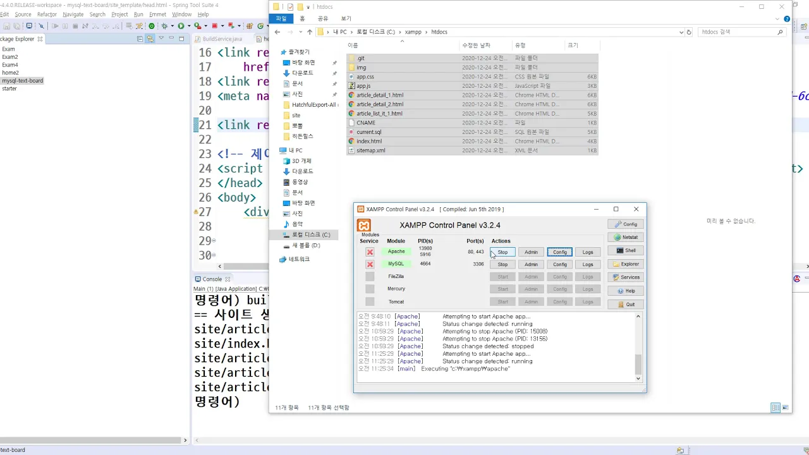Click the Back arrow in File Explorer
Image resolution: width=809 pixels, height=455 pixels.
(277, 32)
